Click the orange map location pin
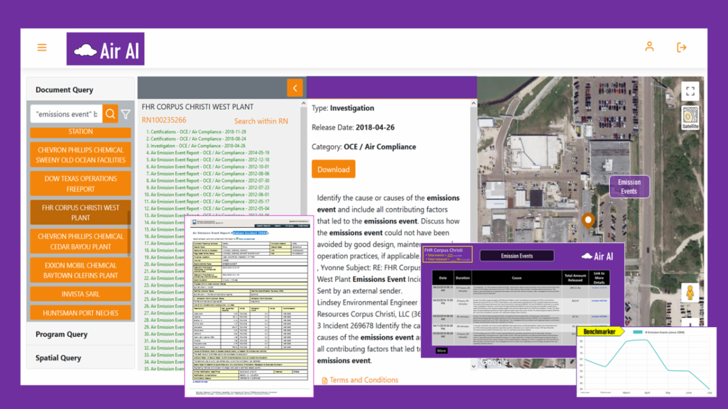 [x=587, y=221]
